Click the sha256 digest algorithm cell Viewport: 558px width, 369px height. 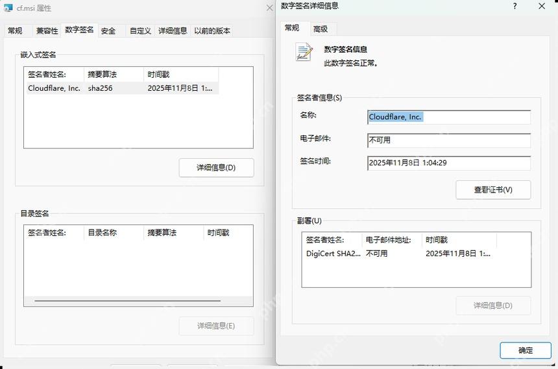click(100, 88)
